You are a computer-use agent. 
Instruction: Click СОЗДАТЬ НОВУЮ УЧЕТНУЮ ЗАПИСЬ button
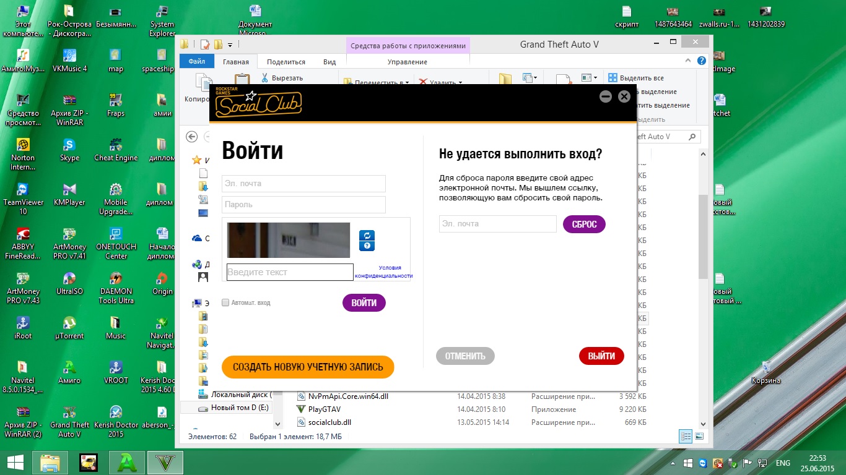tap(308, 367)
